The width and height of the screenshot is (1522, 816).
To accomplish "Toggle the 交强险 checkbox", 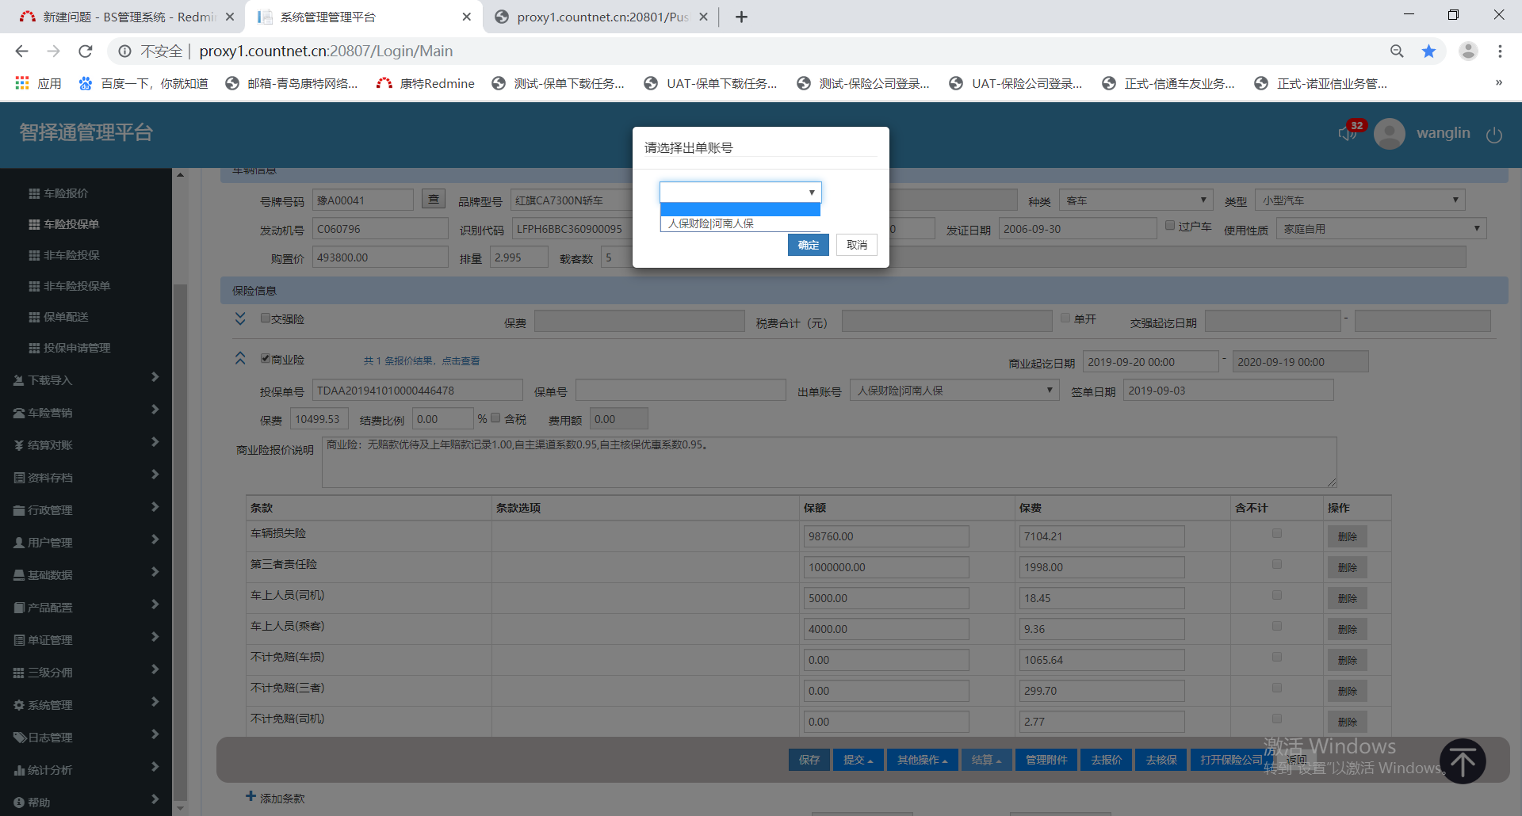I will pos(266,318).
